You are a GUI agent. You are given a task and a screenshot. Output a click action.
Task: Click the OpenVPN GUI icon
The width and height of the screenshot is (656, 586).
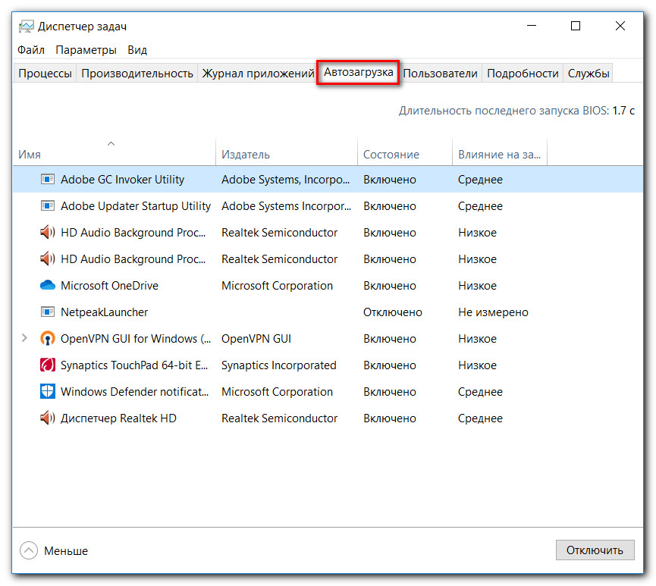(48, 339)
